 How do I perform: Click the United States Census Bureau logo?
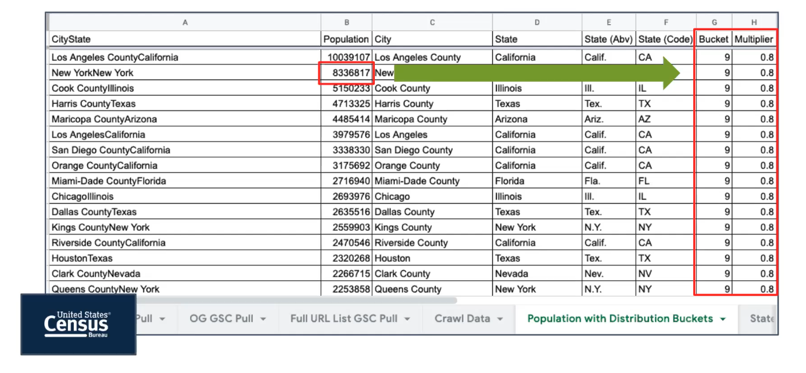pos(78,324)
